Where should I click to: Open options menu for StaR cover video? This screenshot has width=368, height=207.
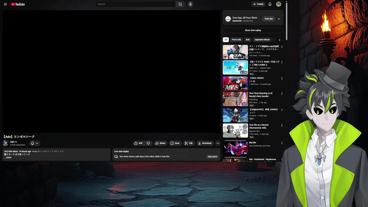(x=282, y=62)
